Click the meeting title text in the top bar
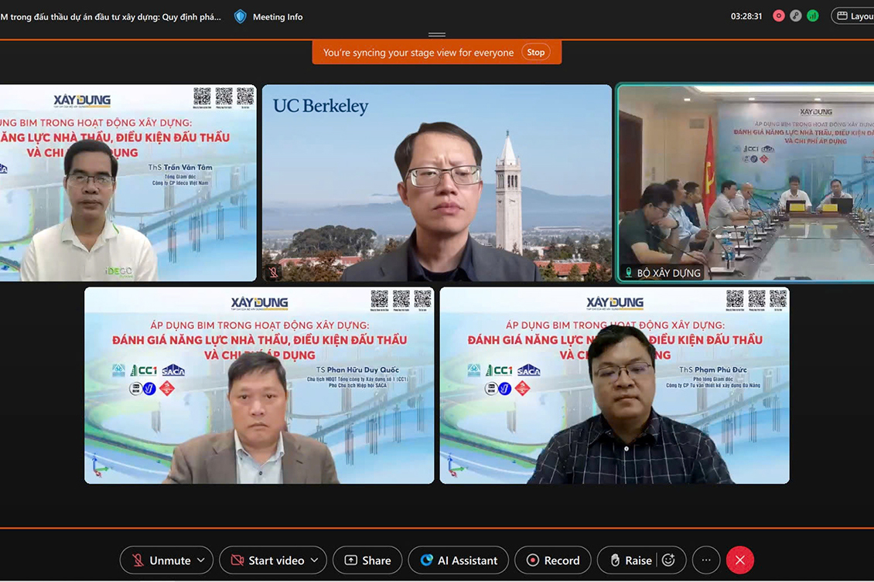The image size is (874, 582). [111, 17]
